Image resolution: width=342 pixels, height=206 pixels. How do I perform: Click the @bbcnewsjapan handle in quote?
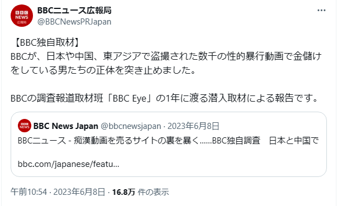(x=131, y=126)
